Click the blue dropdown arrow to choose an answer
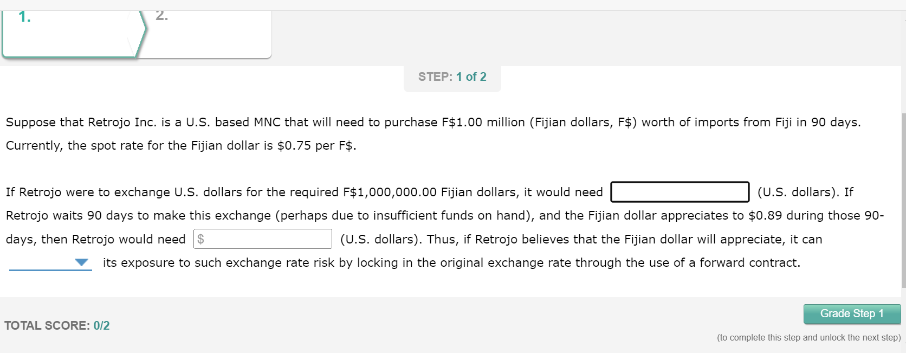This screenshot has height=353, width=906. (81, 262)
